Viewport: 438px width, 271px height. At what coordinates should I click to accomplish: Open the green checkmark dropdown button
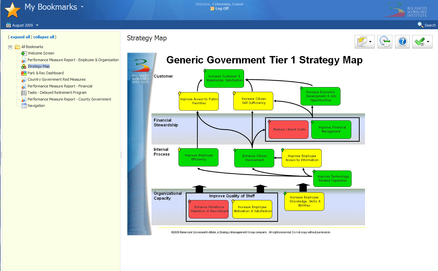click(422, 42)
